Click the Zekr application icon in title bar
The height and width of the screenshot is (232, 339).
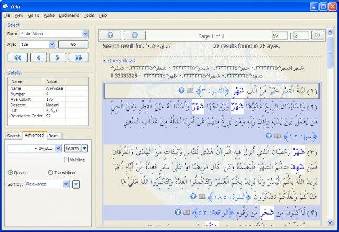tap(5, 6)
